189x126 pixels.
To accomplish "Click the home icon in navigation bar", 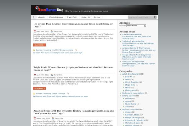I will point(33,17).
